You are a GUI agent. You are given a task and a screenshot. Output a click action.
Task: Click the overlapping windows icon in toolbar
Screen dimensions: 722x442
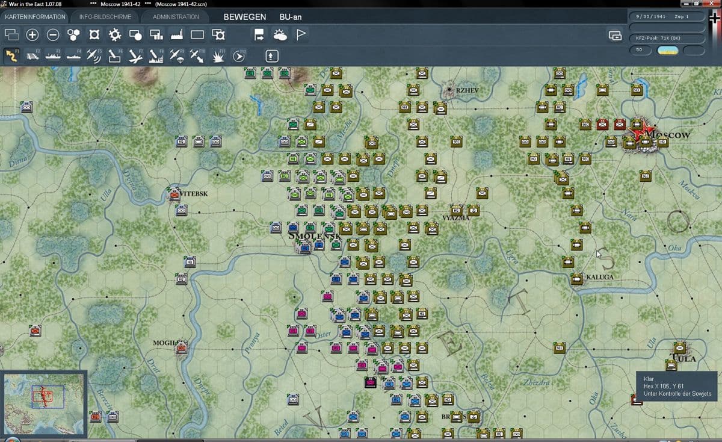click(12, 35)
